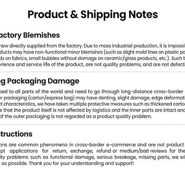Screen dimensions: 185x185
Task: Click the divider line above the Instructions heading
Action: [x=92, y=124]
